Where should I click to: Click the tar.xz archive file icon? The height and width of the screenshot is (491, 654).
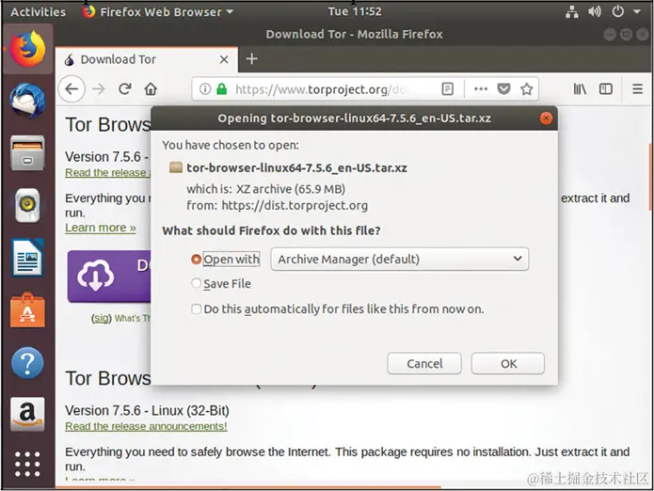(x=176, y=167)
